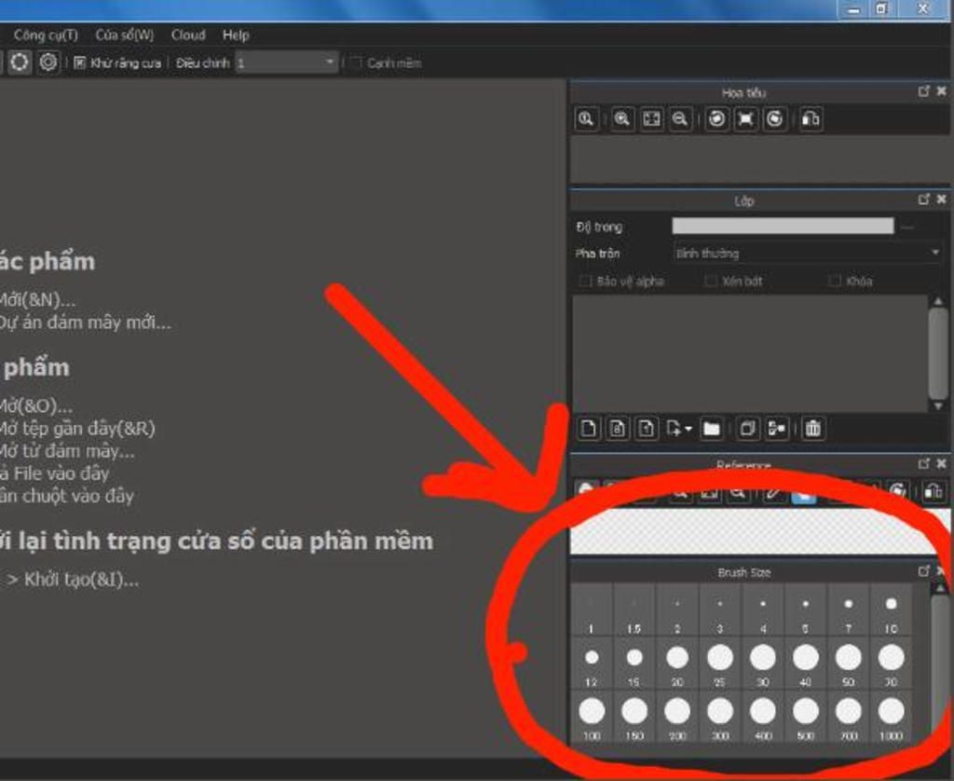The width and height of the screenshot is (954, 781).
Task: Click Mở(&O)... to open a file
Action: point(36,406)
